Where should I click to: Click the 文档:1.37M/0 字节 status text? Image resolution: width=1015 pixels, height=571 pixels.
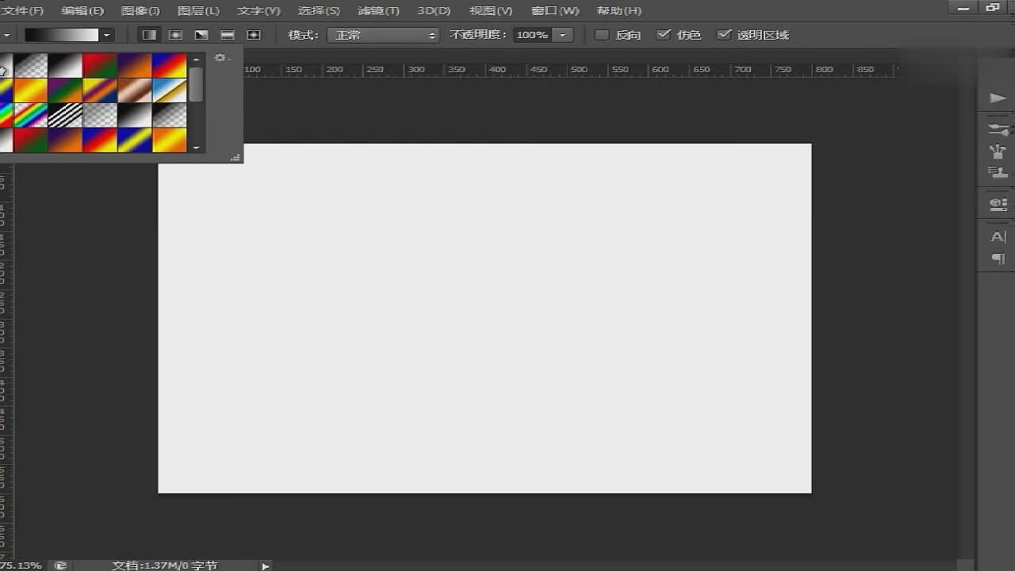[x=165, y=565]
